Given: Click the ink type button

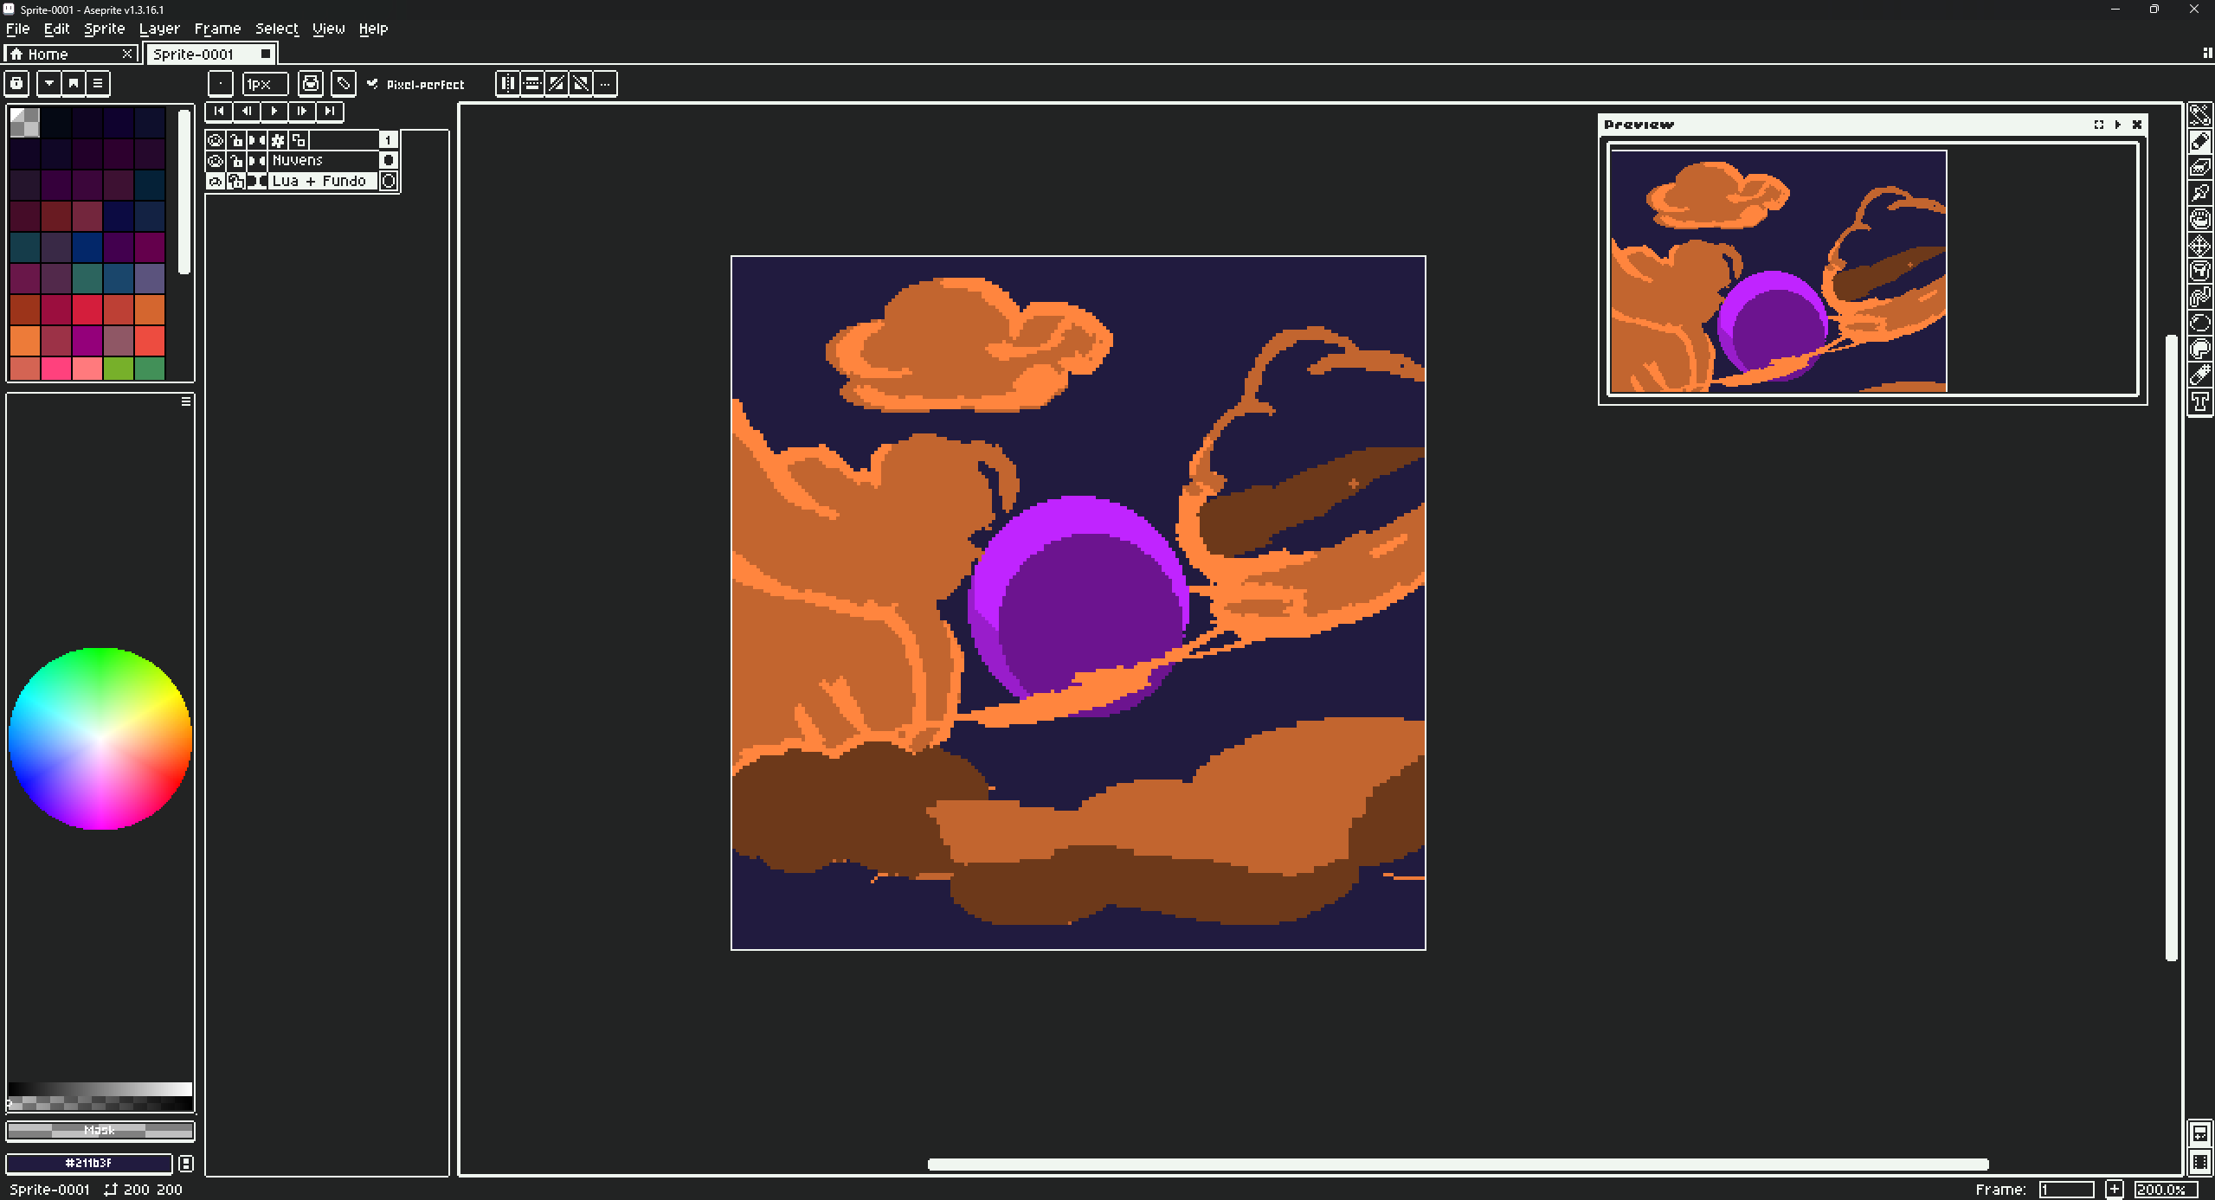Looking at the screenshot, I should [311, 84].
